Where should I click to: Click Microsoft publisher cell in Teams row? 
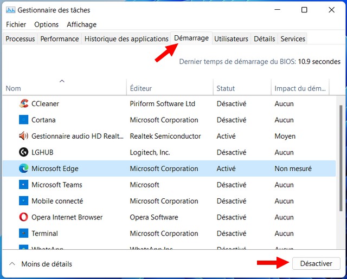click(144, 185)
